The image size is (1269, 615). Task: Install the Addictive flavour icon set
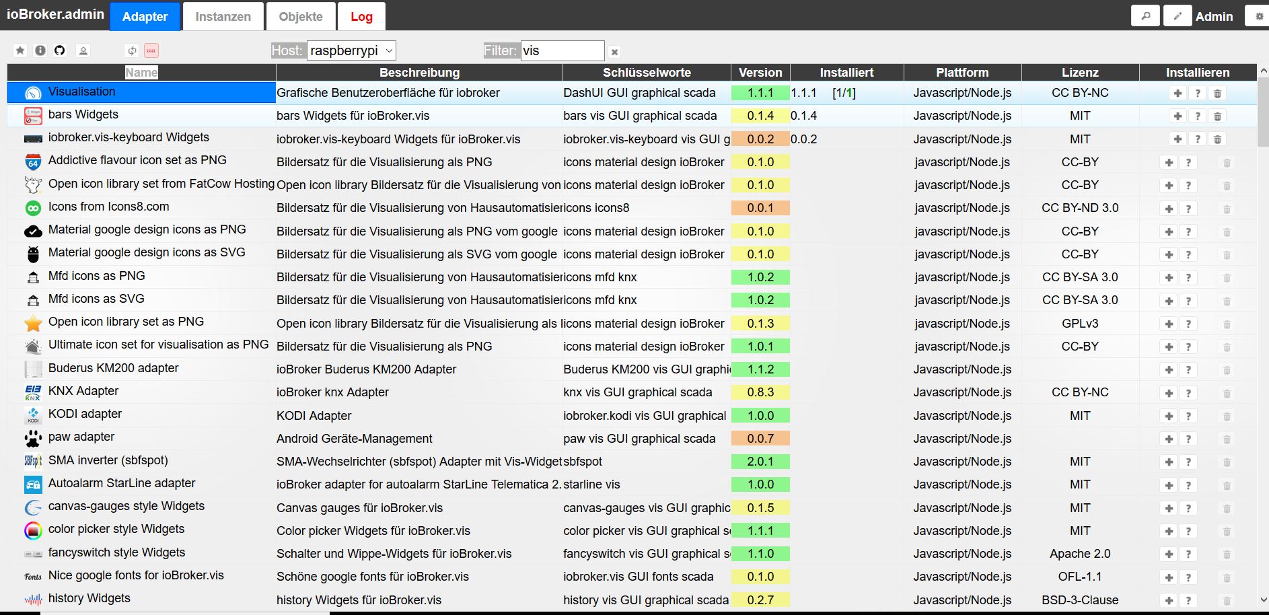pyautogui.click(x=1169, y=163)
